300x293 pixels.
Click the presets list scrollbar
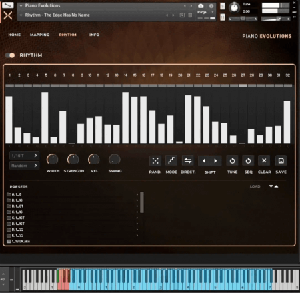click(142, 202)
